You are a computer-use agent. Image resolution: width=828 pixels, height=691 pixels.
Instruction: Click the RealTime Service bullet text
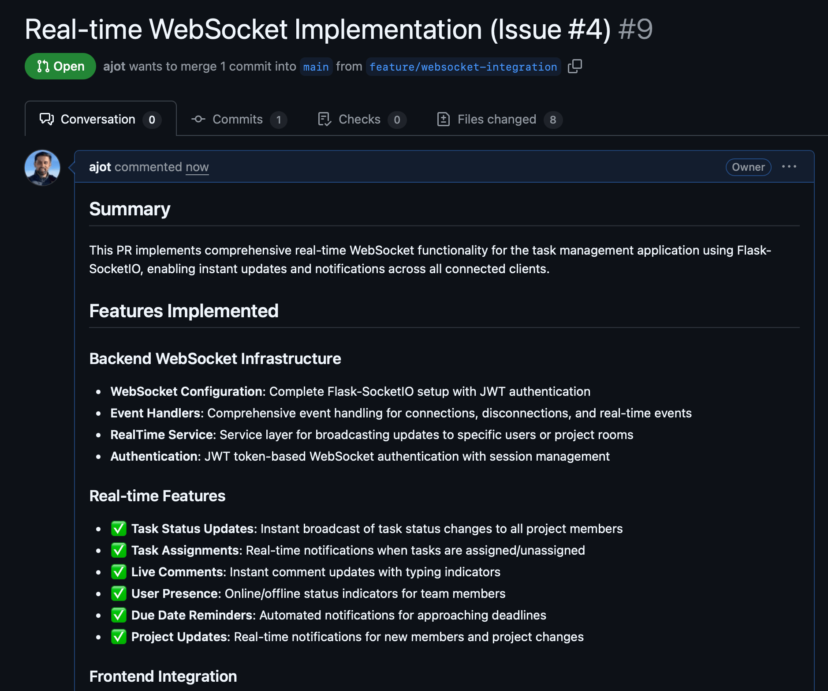(x=372, y=435)
